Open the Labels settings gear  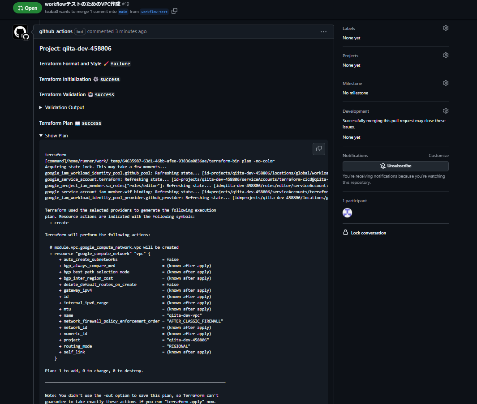coord(445,28)
